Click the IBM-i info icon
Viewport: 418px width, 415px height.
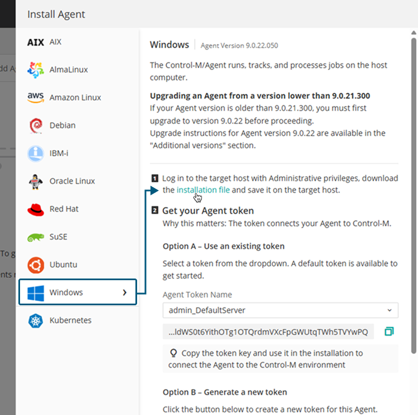tap(35, 153)
